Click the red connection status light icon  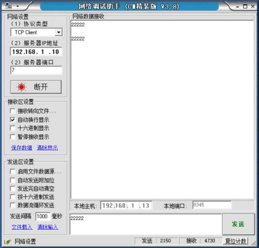point(22,87)
